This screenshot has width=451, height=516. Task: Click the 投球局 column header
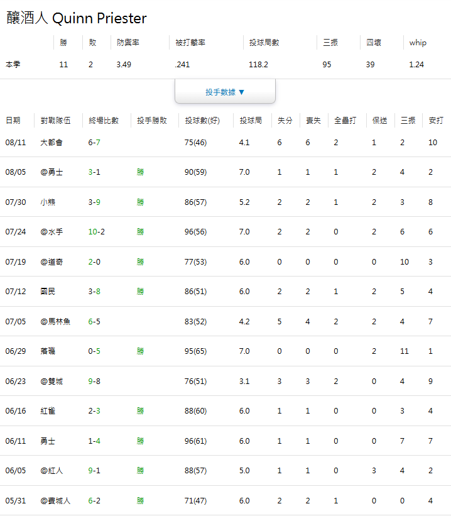(251, 121)
